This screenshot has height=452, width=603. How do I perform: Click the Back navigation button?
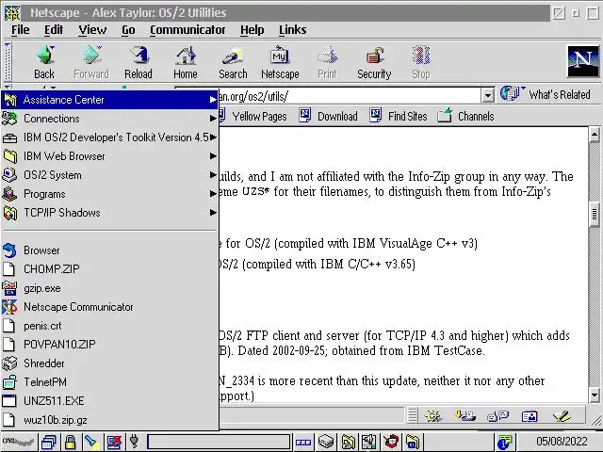(44, 63)
